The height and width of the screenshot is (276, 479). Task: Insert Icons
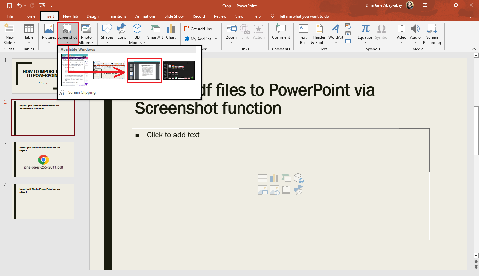[121, 33]
